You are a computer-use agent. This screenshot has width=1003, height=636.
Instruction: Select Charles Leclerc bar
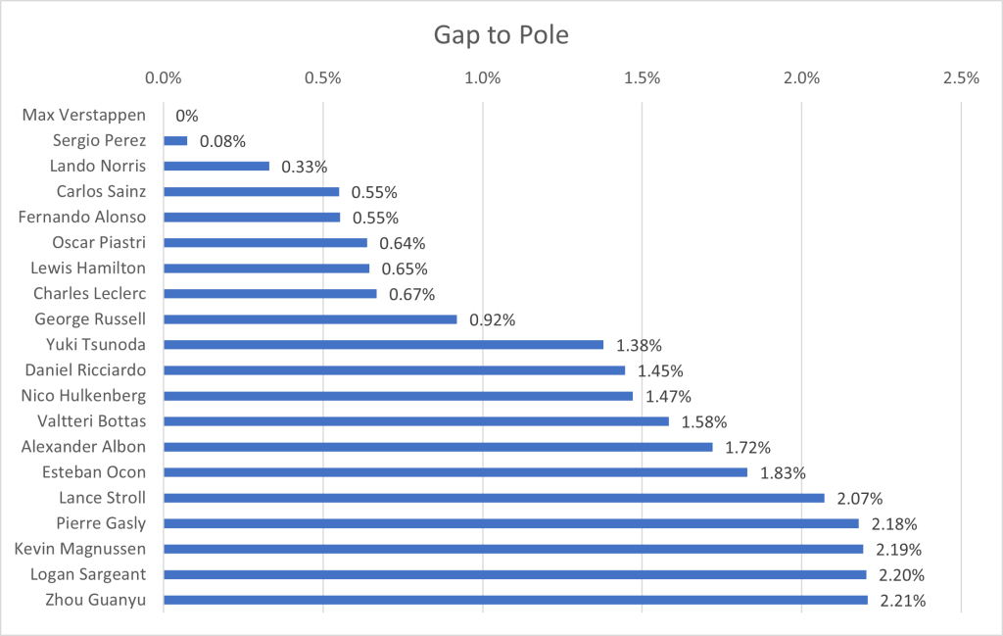coord(269,294)
